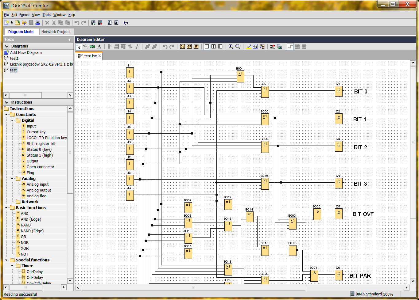Show special functions via SF icon
The width and height of the screenshot is (419, 300).
pyautogui.click(x=196, y=47)
